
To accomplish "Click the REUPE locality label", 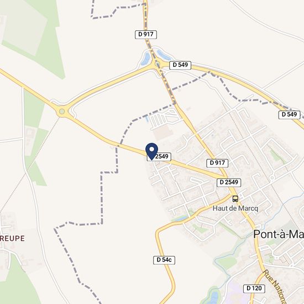I will pyautogui.click(x=12, y=238).
